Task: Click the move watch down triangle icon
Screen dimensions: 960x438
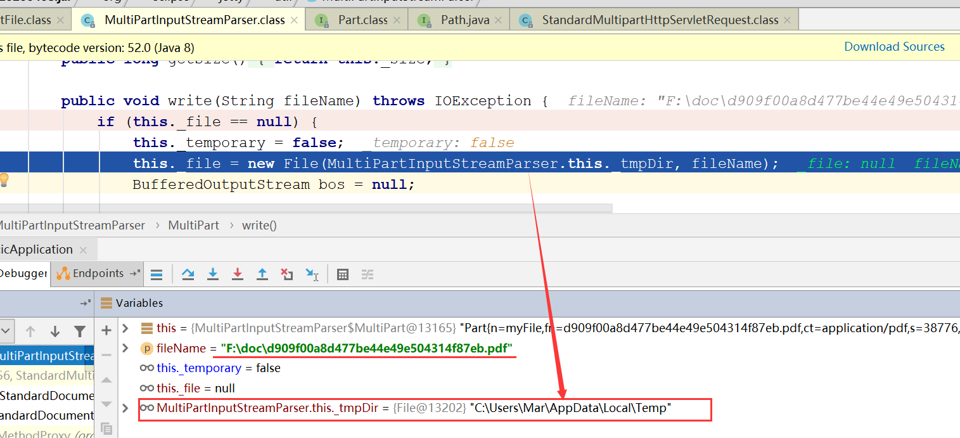Action: pyautogui.click(x=106, y=404)
